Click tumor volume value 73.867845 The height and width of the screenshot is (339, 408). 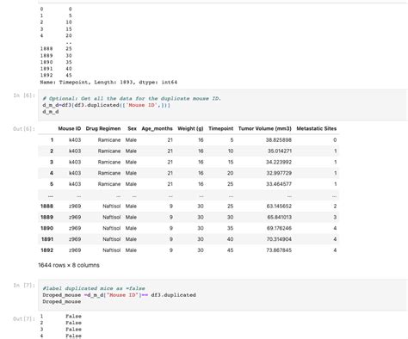[279, 250]
